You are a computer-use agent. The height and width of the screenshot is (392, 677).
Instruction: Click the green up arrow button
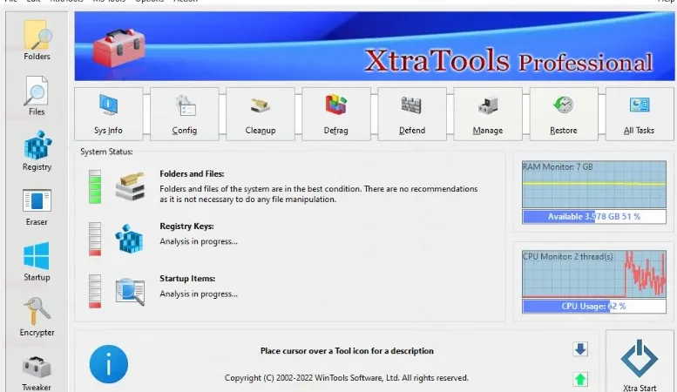[580, 379]
